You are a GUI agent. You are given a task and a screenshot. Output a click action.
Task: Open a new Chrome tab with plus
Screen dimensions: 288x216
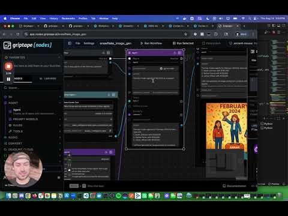tap(244, 26)
